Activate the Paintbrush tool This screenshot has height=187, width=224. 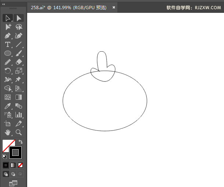[19, 53]
